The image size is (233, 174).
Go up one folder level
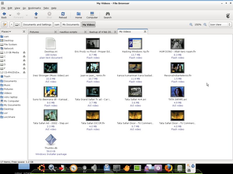coord(36,15)
